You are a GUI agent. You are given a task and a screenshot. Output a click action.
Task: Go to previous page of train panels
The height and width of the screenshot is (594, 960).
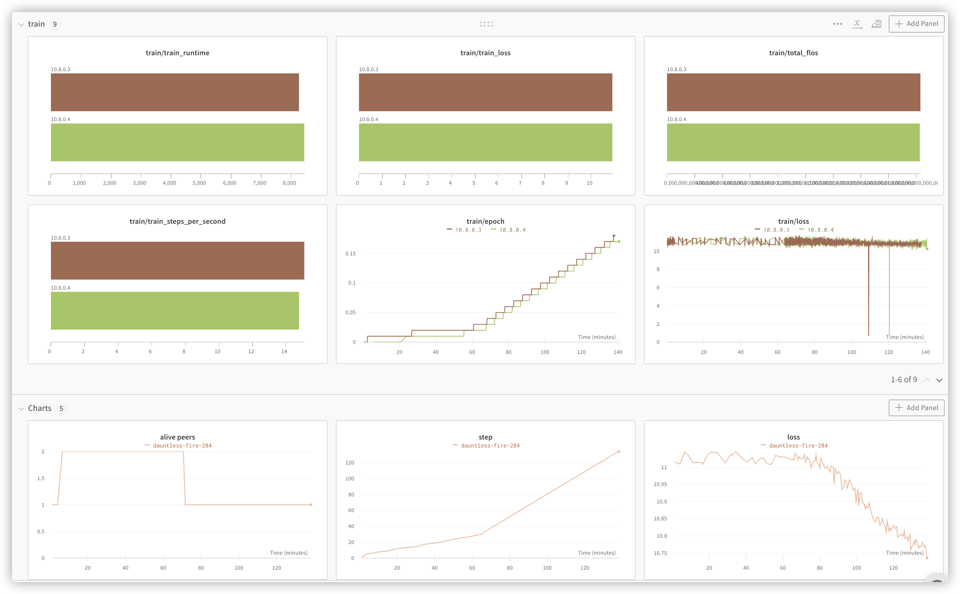tap(927, 380)
